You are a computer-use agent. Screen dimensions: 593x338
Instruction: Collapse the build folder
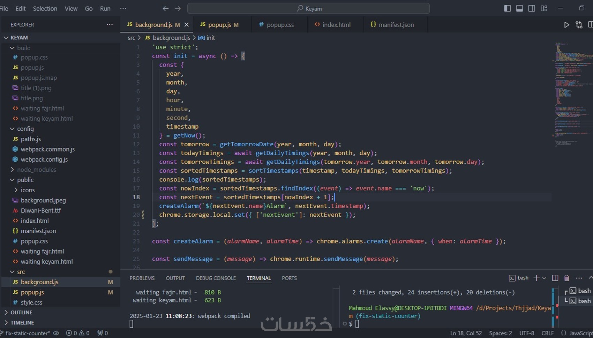click(60, 48)
